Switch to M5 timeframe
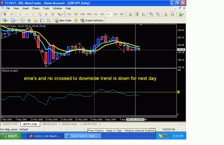This screenshot has height=145, width=224. pos(76,14)
